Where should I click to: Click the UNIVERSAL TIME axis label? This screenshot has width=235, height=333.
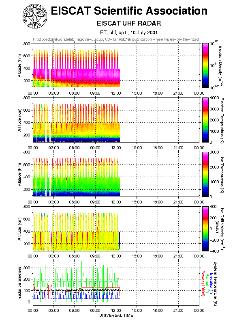pos(116,316)
